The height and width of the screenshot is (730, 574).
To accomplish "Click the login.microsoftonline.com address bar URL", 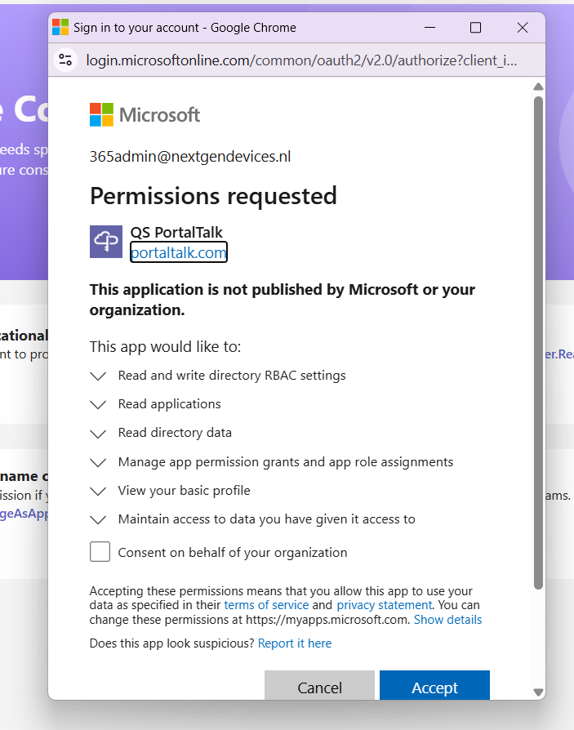I will tap(301, 60).
